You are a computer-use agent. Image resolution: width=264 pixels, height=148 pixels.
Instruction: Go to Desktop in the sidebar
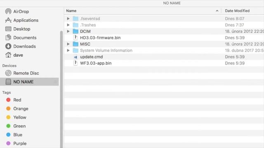click(x=22, y=29)
